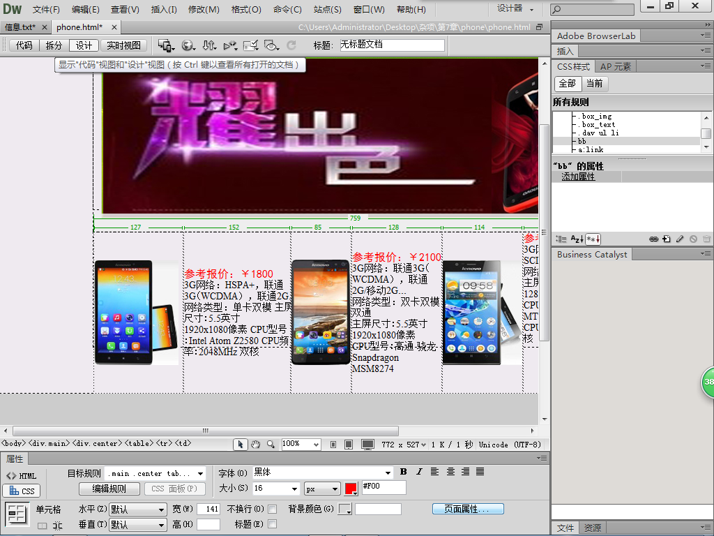Click delete CSS rule trash icon
This screenshot has width=714, height=536.
coord(706,239)
